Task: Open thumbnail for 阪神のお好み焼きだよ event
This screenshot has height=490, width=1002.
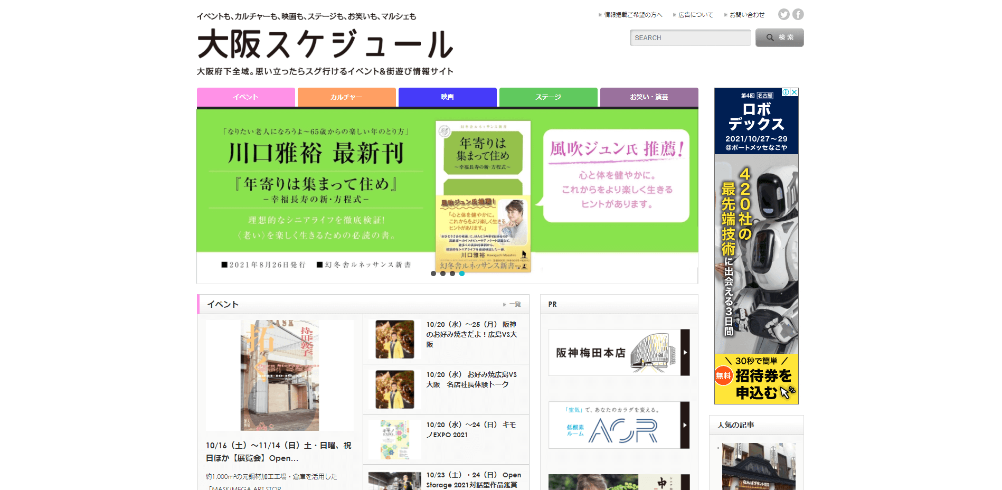Action: 395,340
